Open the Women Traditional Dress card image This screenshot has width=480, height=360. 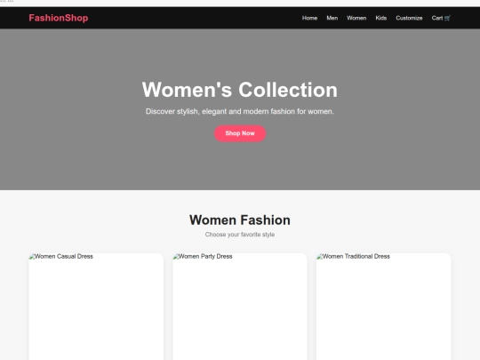384,307
